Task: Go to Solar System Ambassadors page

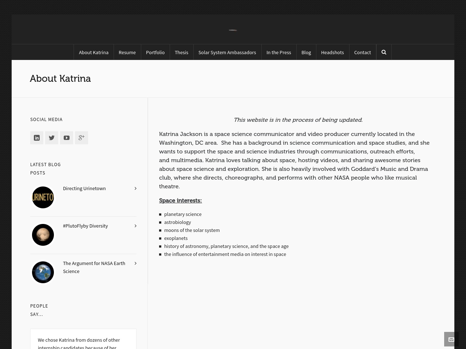Action: point(227,52)
